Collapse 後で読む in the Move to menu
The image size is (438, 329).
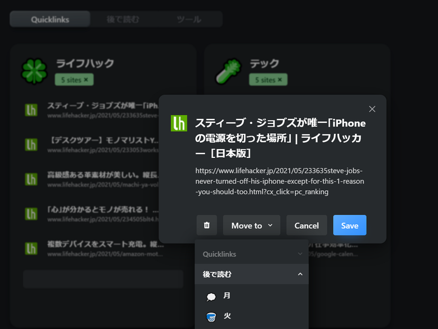252,274
